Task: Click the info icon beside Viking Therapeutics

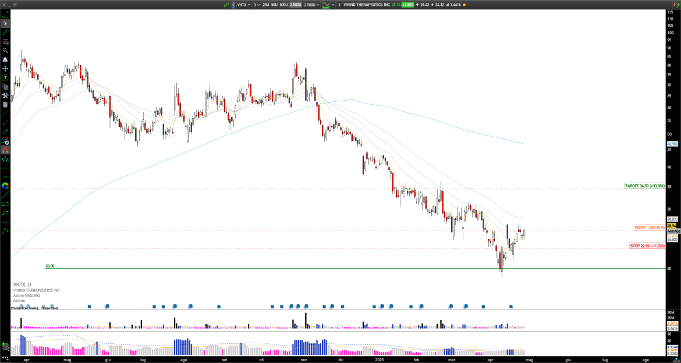Action: tap(339, 5)
